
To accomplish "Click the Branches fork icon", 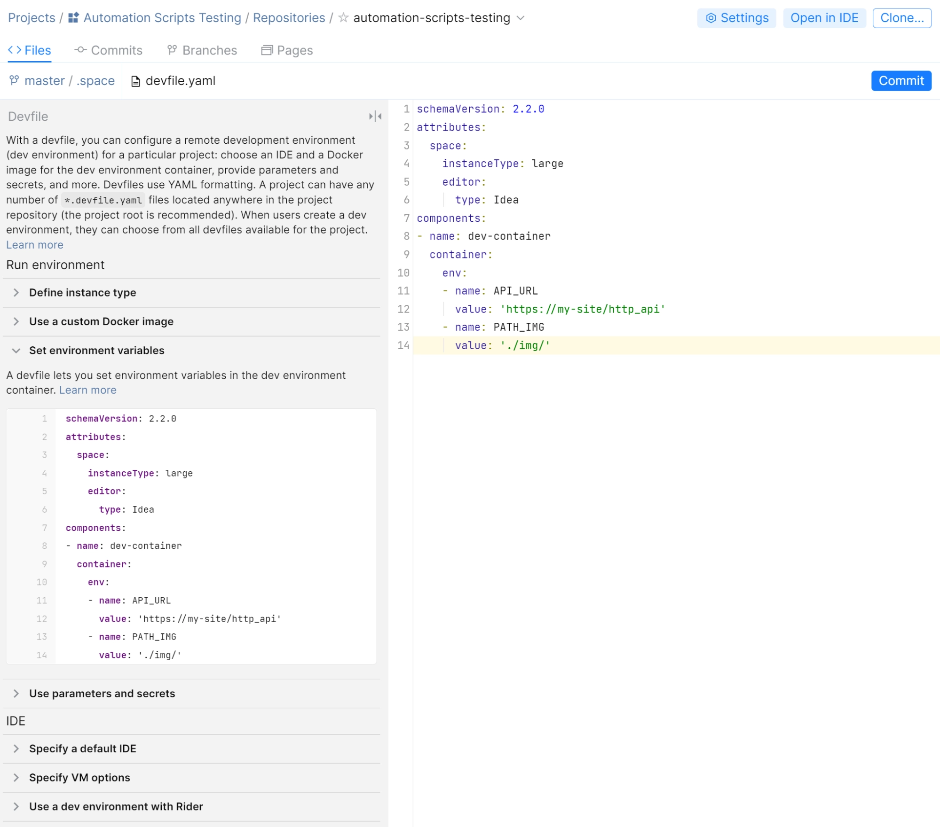I will [172, 50].
